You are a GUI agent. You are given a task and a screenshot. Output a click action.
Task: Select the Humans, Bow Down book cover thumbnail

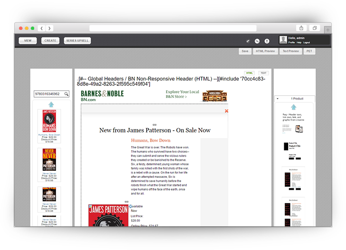(49, 121)
